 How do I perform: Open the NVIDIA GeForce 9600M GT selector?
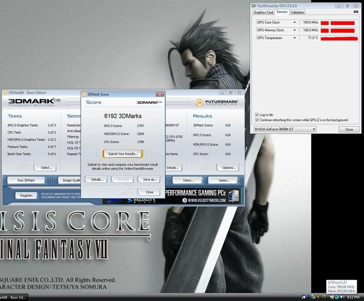pyautogui.click(x=285, y=129)
